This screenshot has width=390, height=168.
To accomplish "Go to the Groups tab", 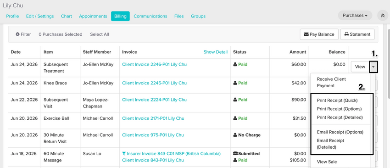I will 198,16.
